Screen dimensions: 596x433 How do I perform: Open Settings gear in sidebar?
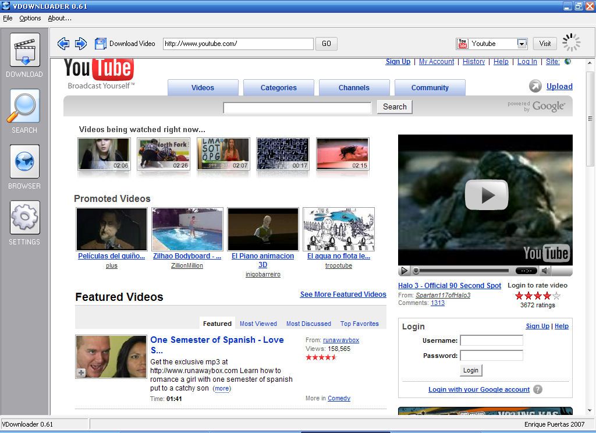(24, 218)
